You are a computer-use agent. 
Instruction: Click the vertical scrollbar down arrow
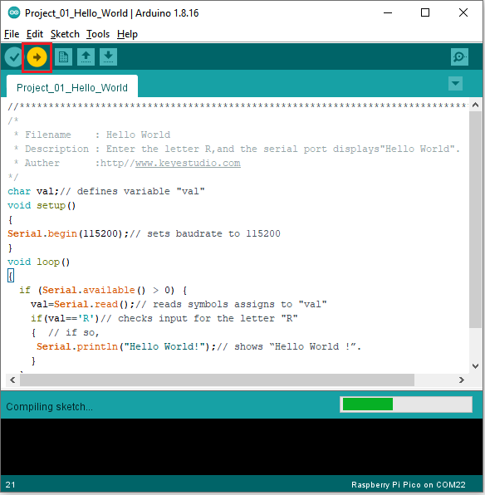(x=476, y=366)
